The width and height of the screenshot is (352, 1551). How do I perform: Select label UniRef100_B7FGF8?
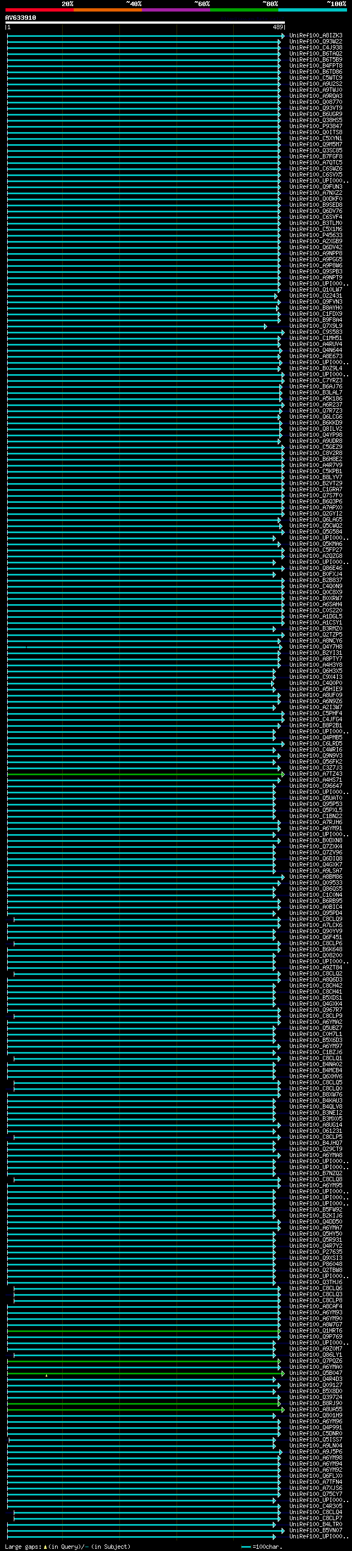pyautogui.click(x=316, y=157)
